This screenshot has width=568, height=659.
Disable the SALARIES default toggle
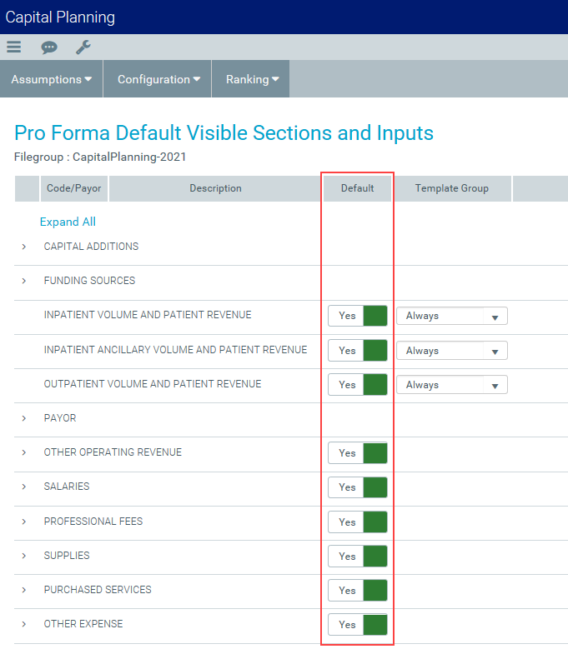click(358, 487)
